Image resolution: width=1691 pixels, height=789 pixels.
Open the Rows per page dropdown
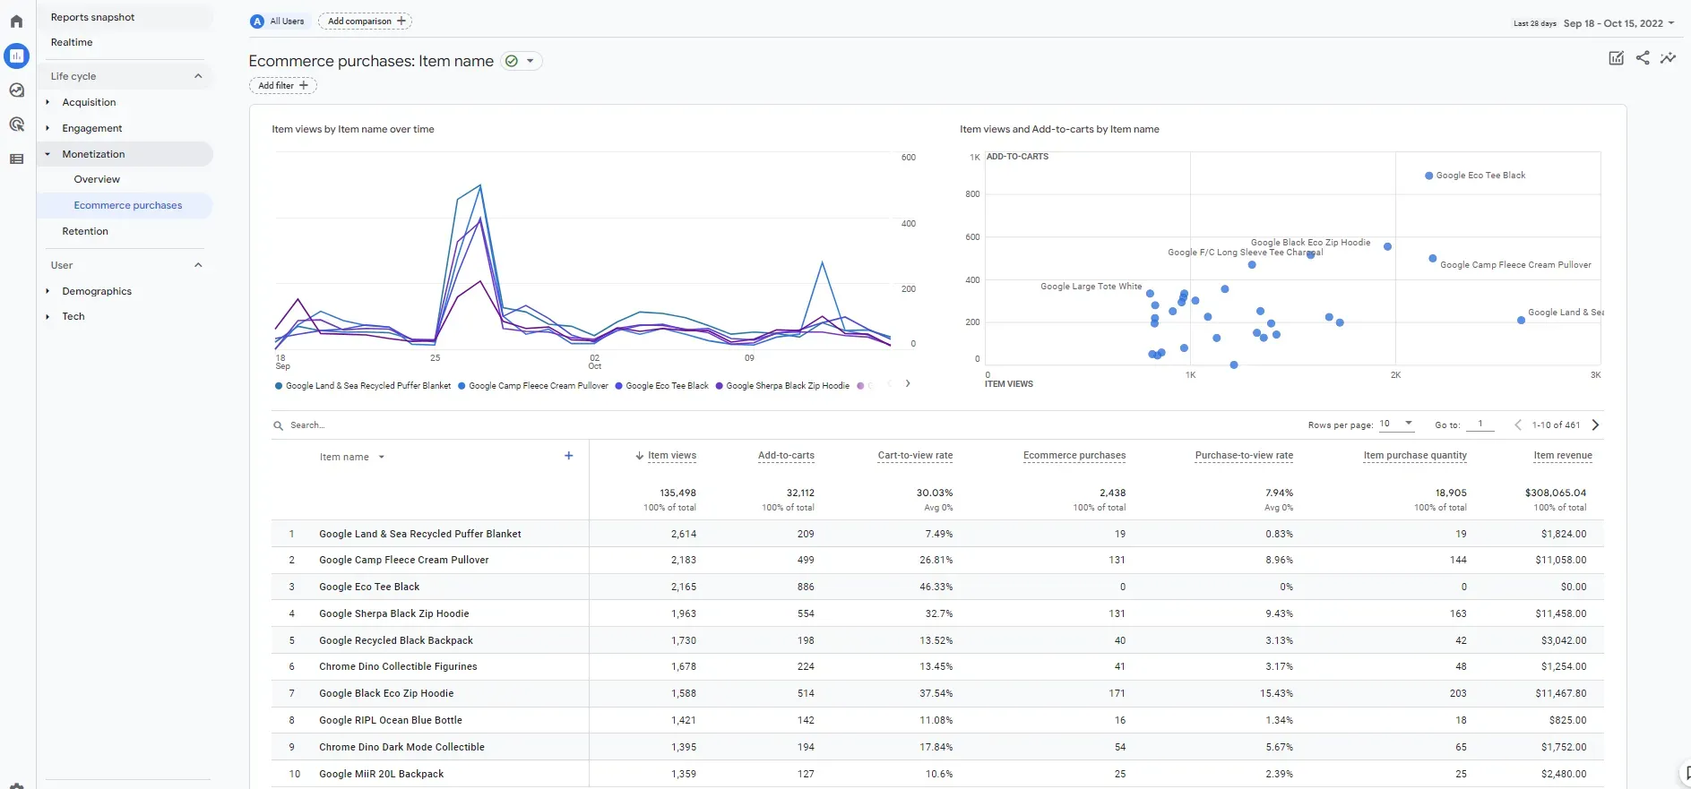click(1395, 424)
